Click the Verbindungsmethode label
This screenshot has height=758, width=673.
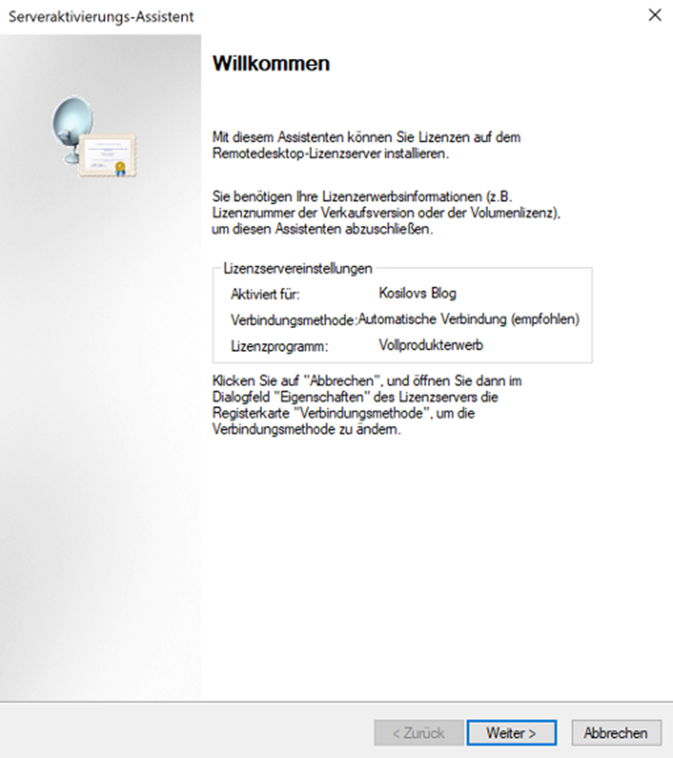[x=294, y=320]
